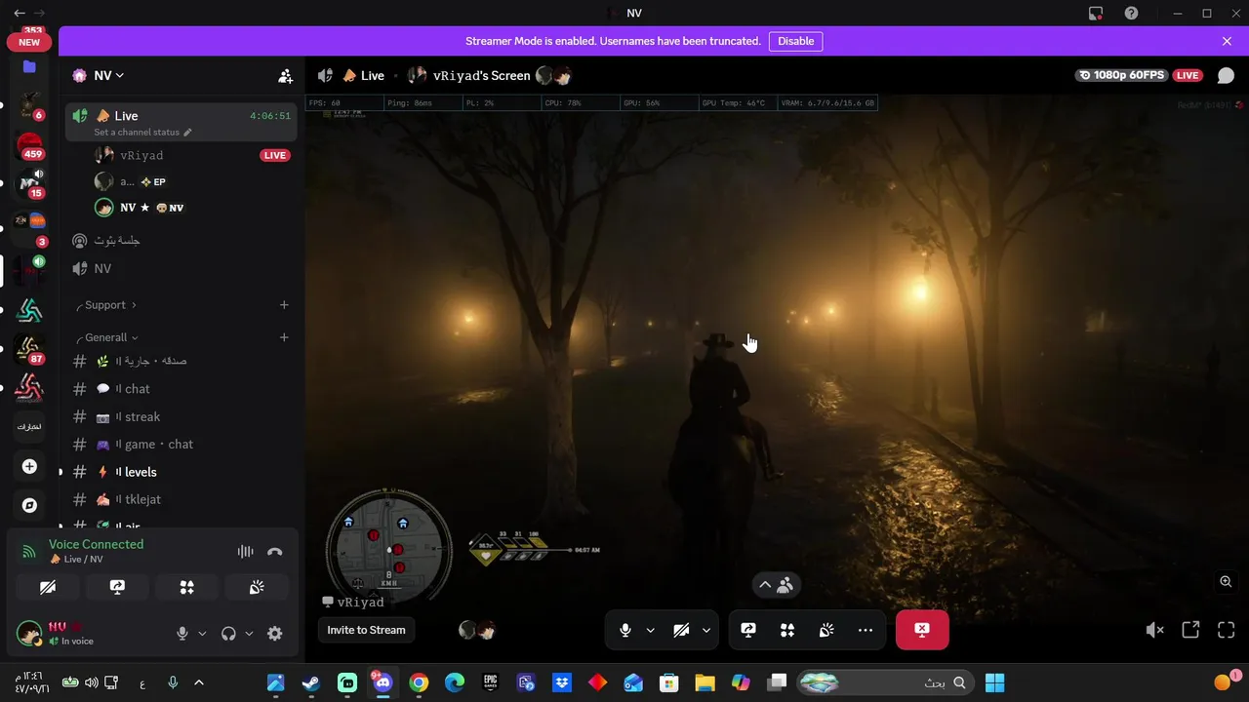Invite people icon in server header
The image size is (1249, 702).
pos(285,76)
